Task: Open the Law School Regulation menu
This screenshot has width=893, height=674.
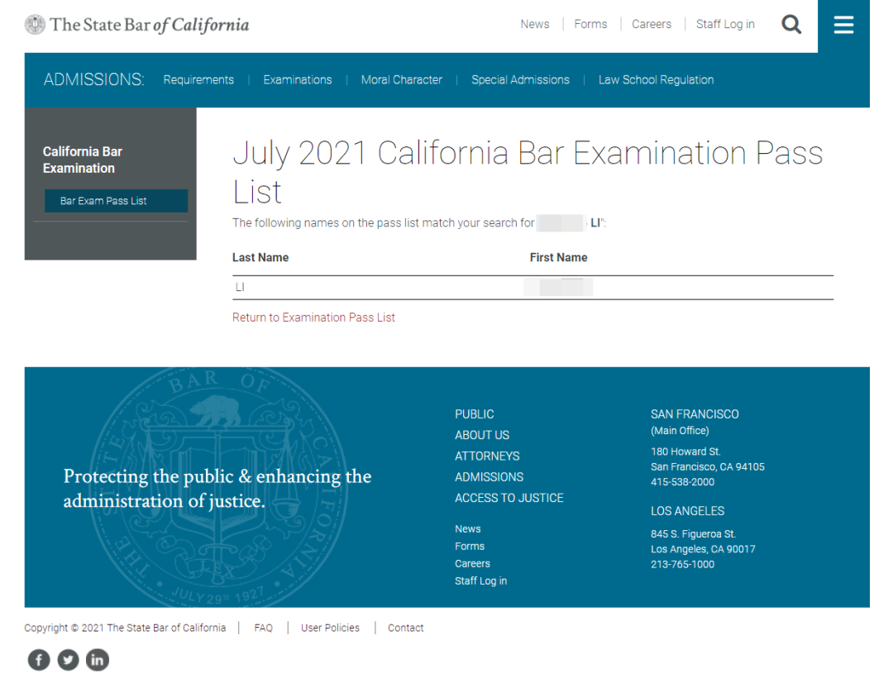Action: point(656,79)
